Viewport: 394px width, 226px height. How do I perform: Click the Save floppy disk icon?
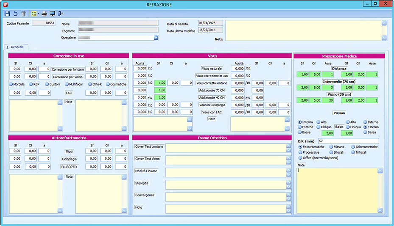coord(7,14)
